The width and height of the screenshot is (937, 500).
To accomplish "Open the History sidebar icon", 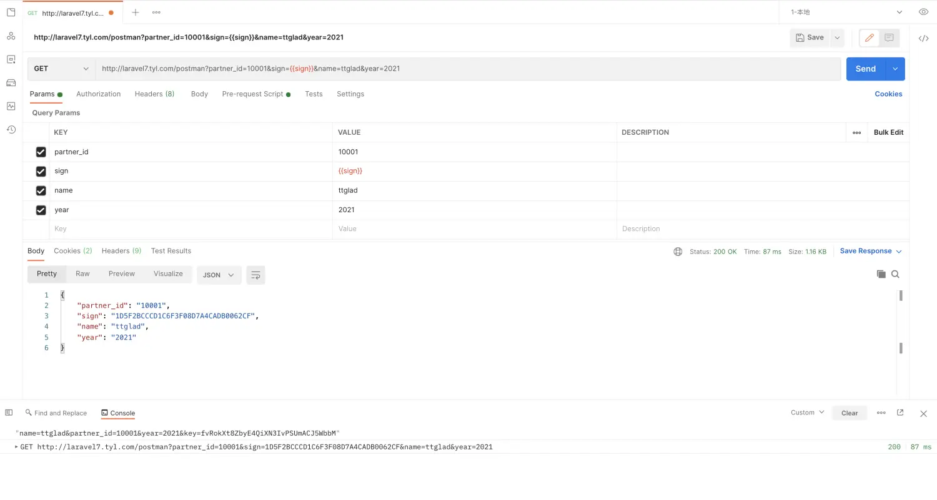I will click(11, 129).
